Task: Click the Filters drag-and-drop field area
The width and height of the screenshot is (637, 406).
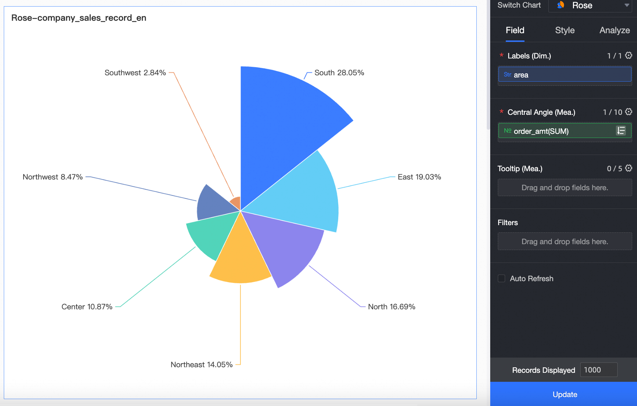Action: pyautogui.click(x=565, y=241)
